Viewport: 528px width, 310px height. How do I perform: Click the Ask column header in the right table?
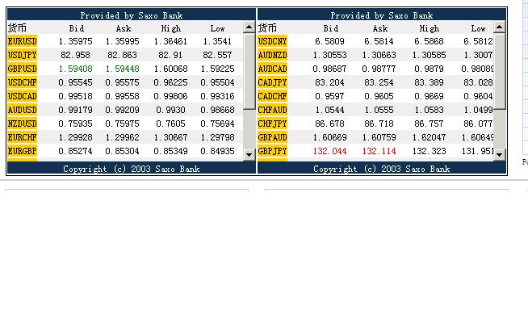[x=380, y=28]
